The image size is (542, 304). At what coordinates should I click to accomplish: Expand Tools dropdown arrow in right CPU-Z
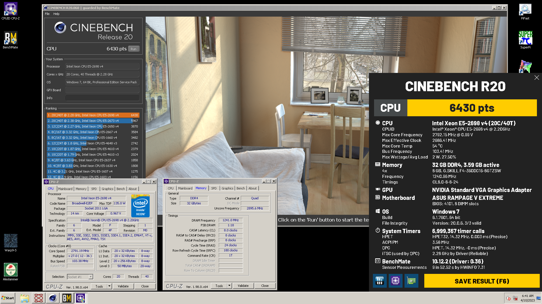pos(229,286)
